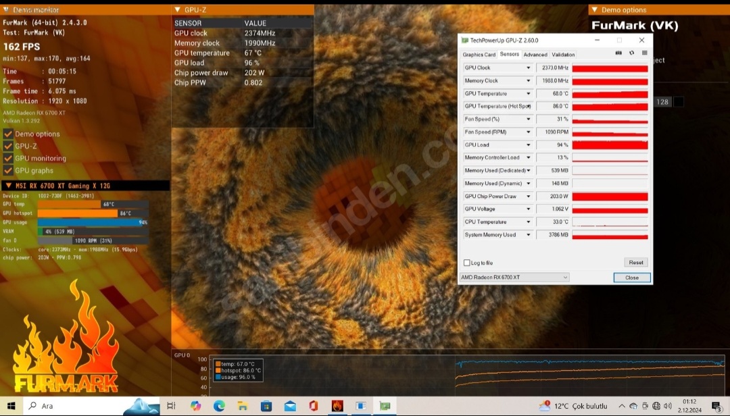
Task: Click the fan 0 1090 RPM (31%) bar
Action: pos(93,240)
